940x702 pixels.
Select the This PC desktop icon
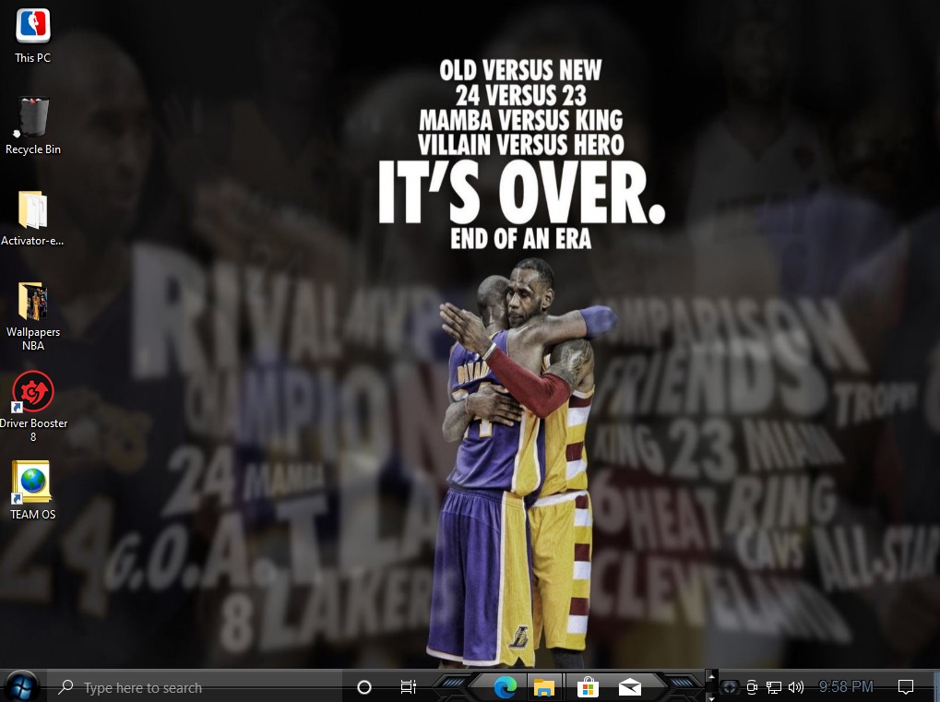pos(33,36)
